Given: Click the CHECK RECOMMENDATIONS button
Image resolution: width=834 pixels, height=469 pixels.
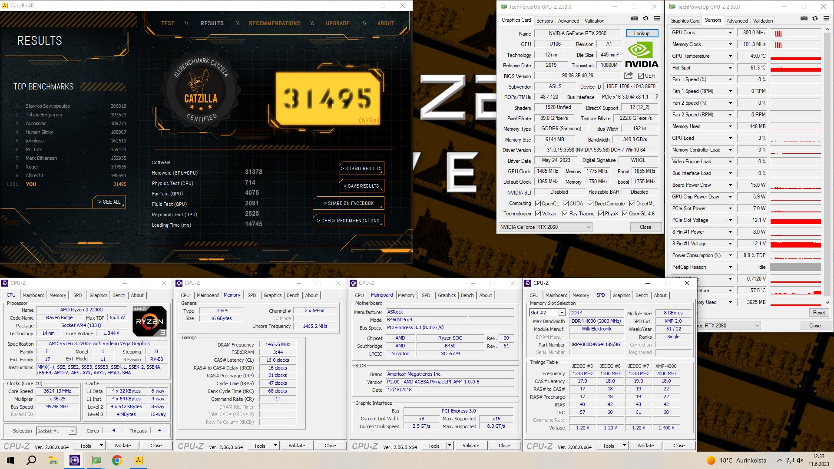Looking at the screenshot, I should (x=348, y=221).
